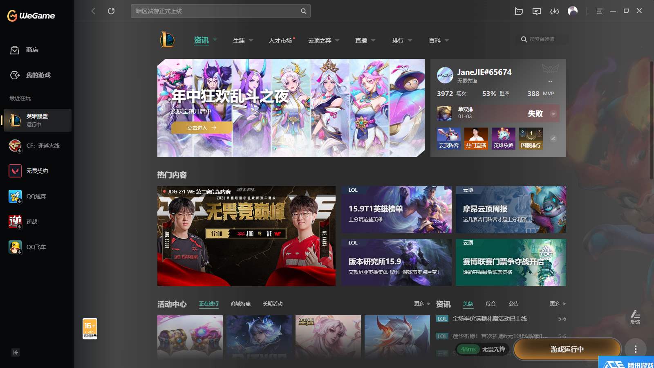This screenshot has height=368, width=654.
Task: Open the 单双排 失败 match detail arrow
Action: (553, 114)
